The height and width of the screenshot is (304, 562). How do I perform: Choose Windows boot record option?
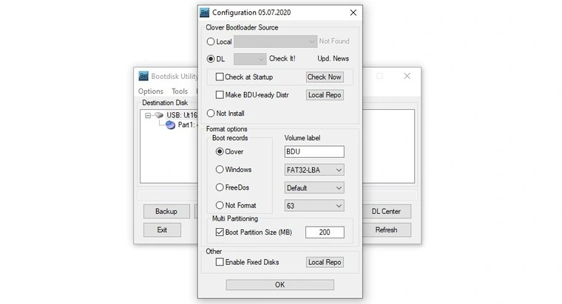click(220, 170)
